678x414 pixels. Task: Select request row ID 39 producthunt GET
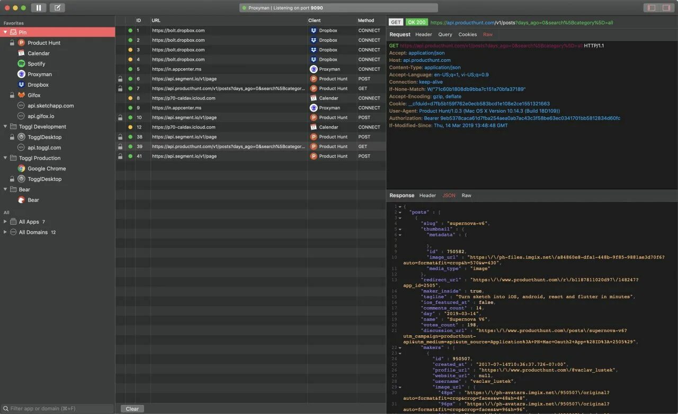coord(251,146)
